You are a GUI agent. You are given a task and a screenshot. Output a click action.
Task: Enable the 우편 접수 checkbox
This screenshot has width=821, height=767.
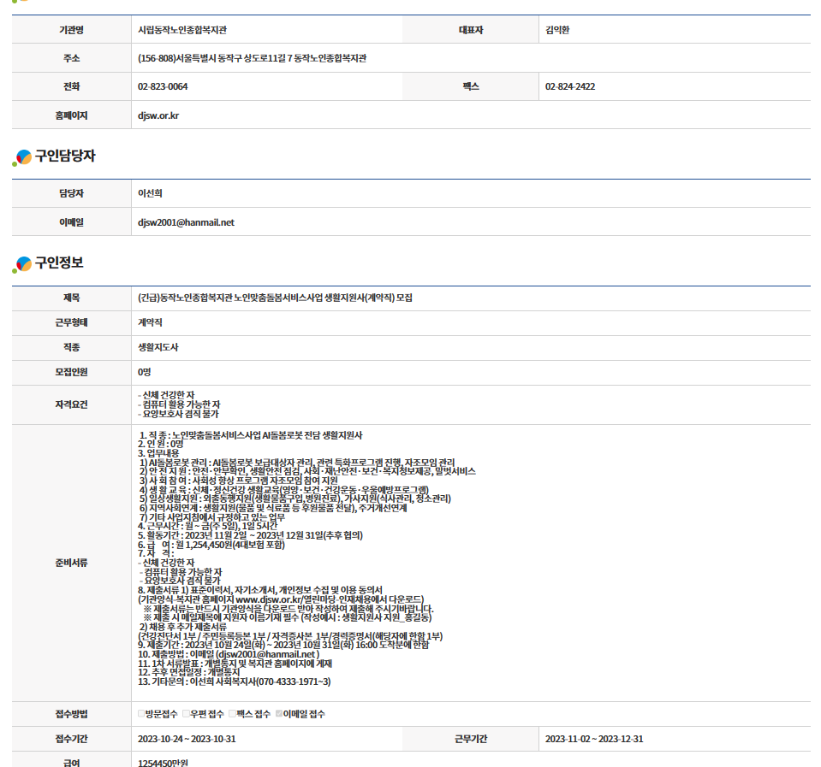tap(187, 714)
